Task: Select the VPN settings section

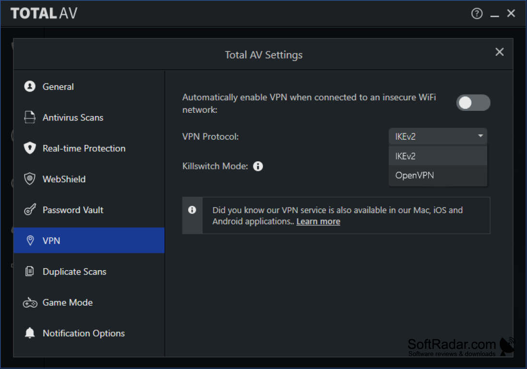Action: (x=89, y=240)
